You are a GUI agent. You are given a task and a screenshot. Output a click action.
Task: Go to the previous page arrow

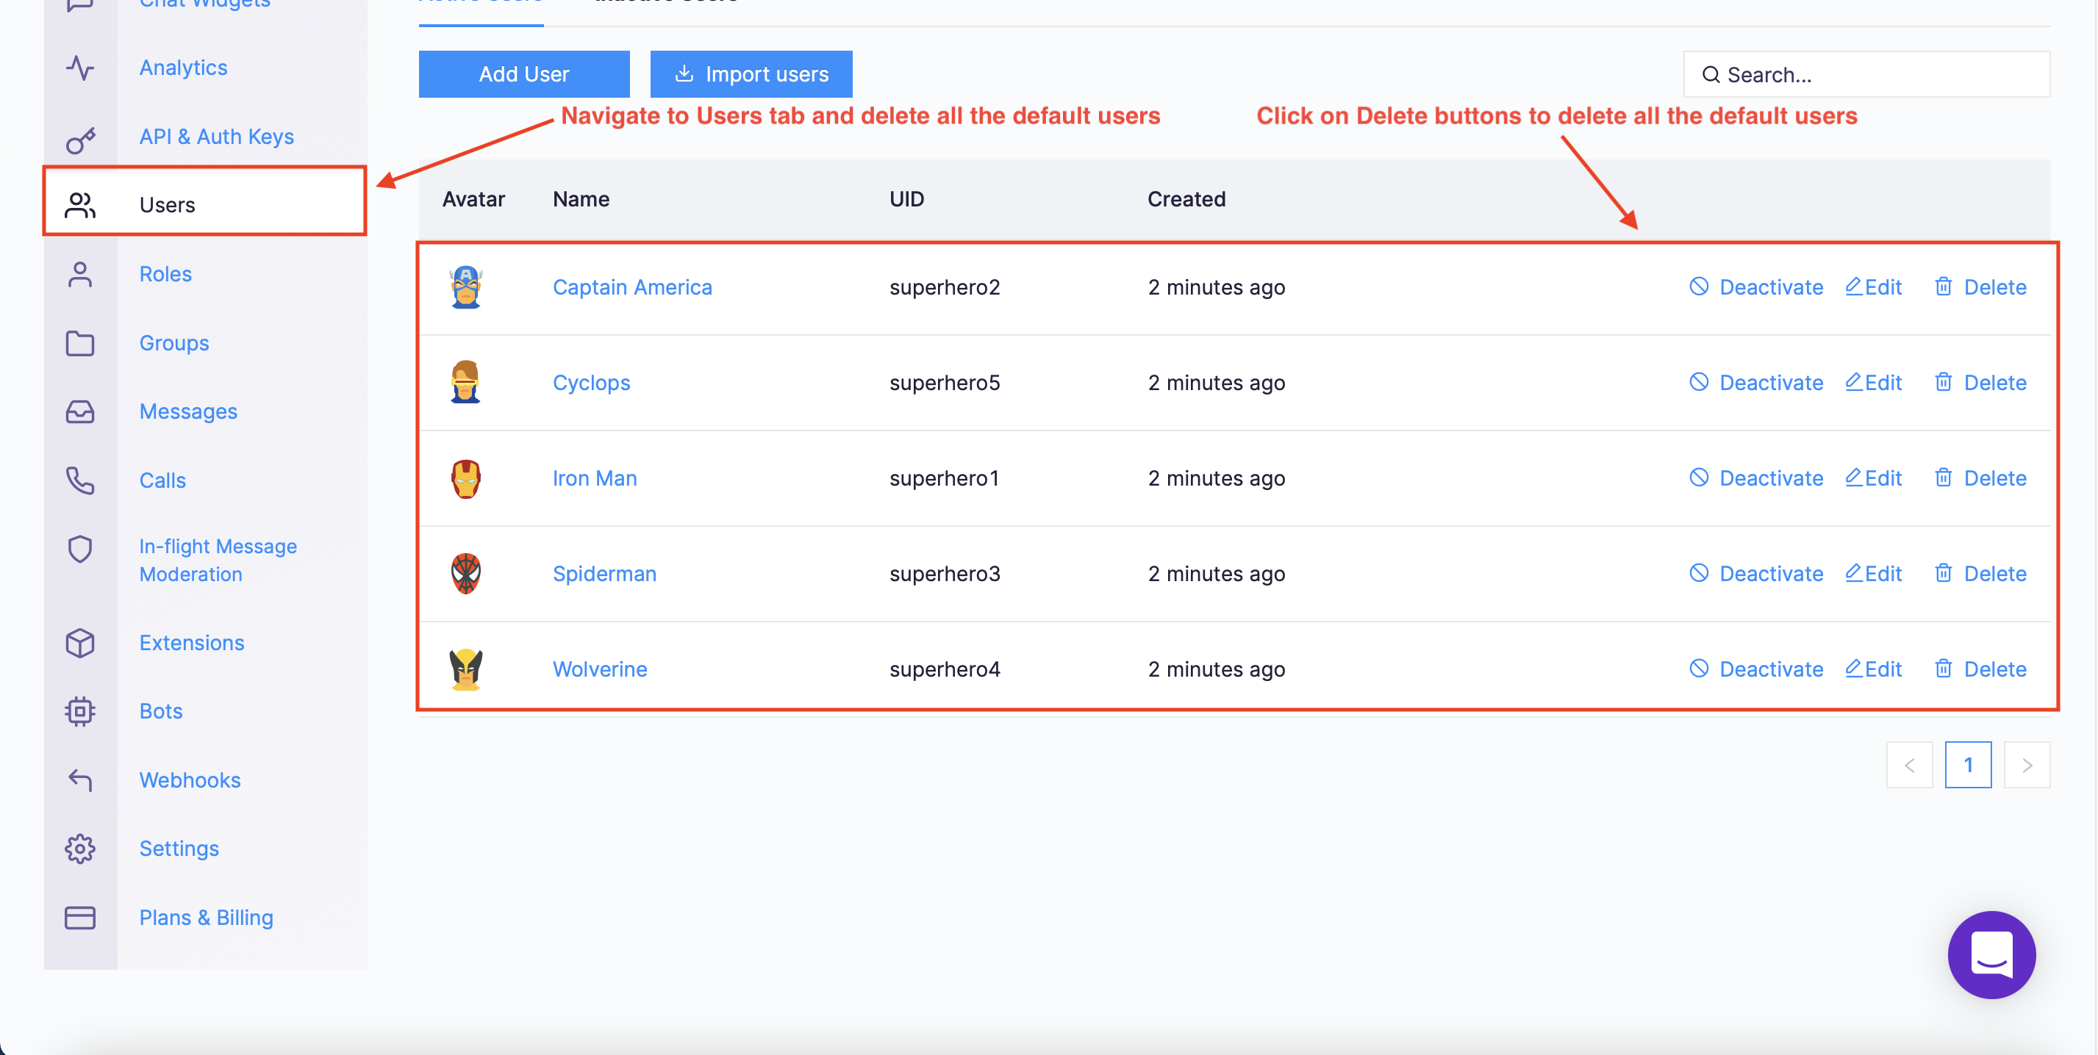pyautogui.click(x=1909, y=766)
